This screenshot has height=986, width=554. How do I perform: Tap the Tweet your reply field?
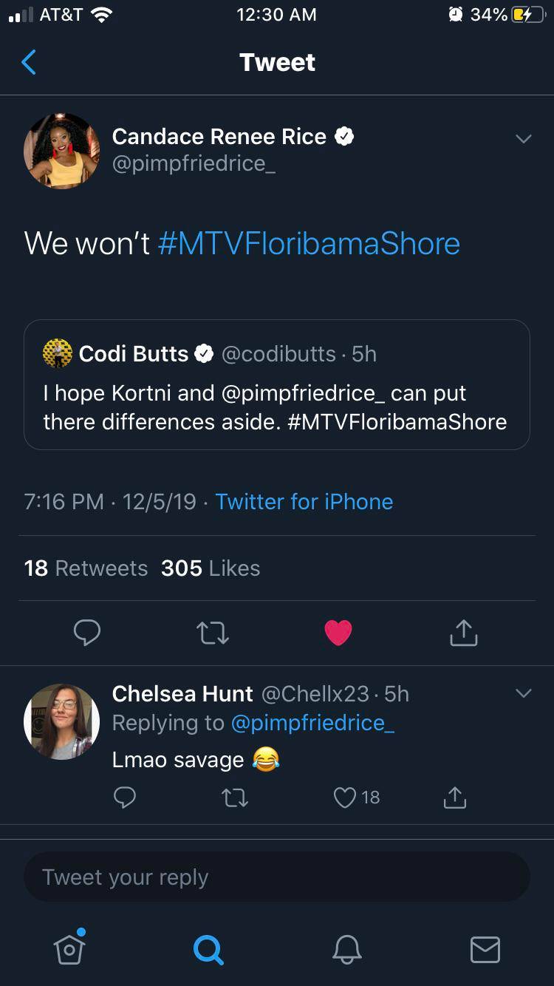(276, 877)
